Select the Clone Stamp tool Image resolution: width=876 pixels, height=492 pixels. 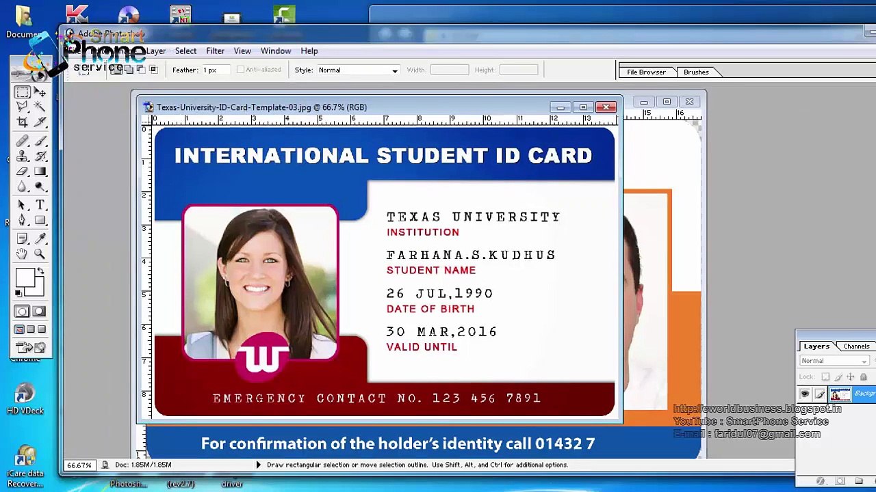[23, 156]
